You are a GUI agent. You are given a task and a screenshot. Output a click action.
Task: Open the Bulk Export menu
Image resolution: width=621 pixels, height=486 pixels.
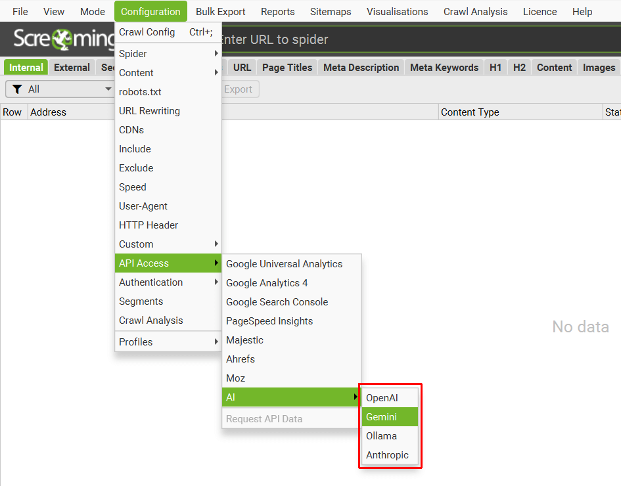(x=220, y=12)
